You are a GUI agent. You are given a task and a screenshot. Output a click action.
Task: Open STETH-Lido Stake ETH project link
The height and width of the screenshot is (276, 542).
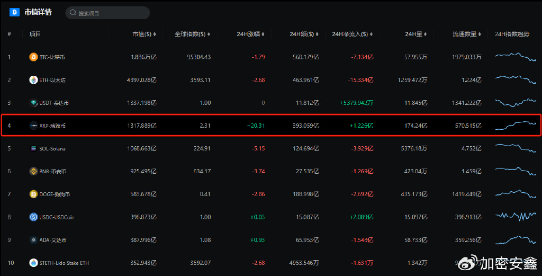pos(64,263)
